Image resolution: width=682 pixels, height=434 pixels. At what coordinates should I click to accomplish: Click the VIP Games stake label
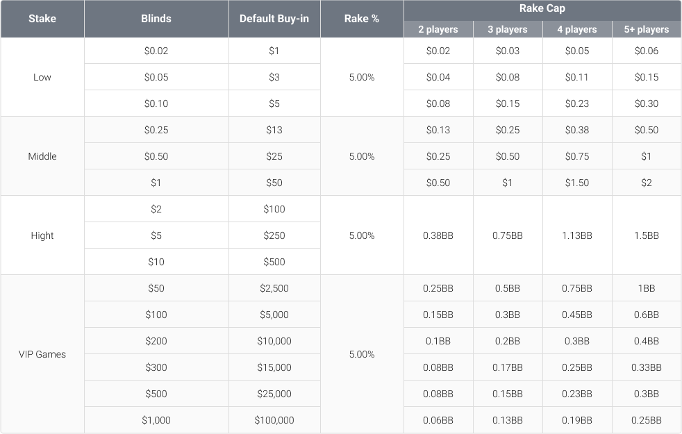point(42,354)
